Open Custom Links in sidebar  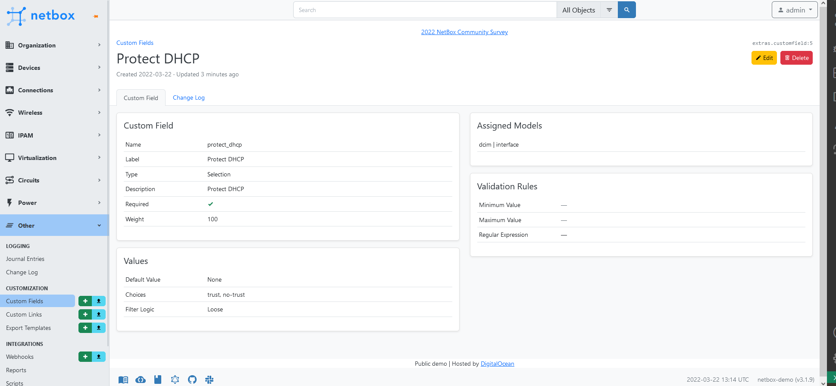[x=24, y=314]
